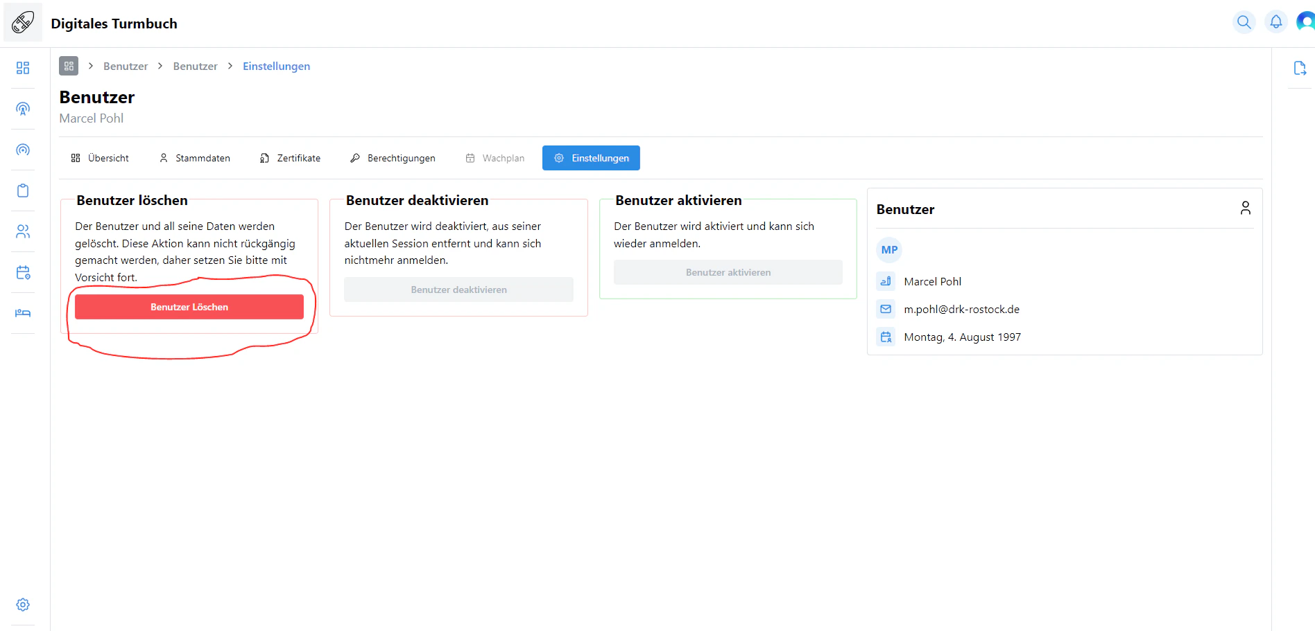Switch to the Zertifikate tab
1315x631 pixels.
291,158
